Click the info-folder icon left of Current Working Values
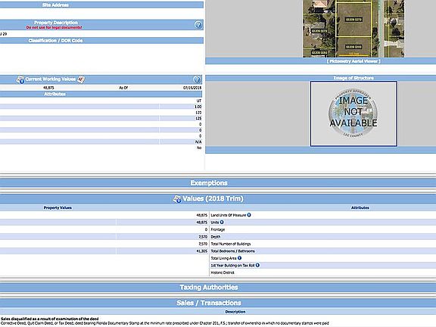The image size is (436, 327). tap(20, 79)
